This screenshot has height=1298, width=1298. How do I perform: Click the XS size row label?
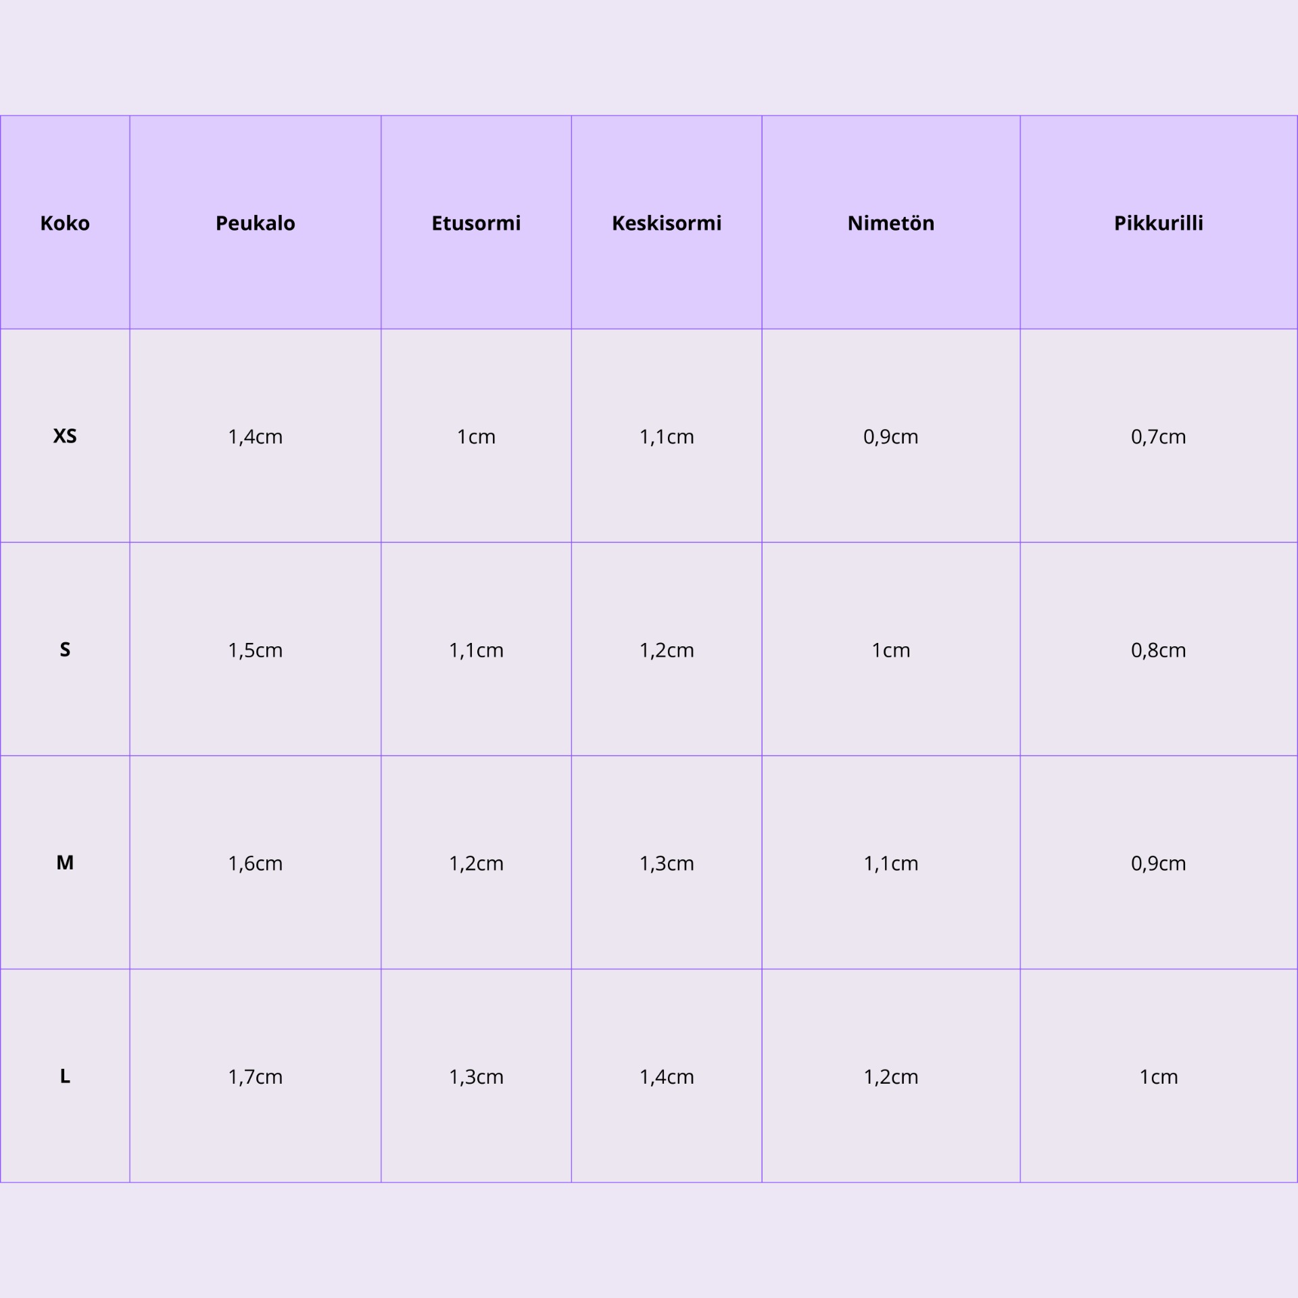point(65,436)
